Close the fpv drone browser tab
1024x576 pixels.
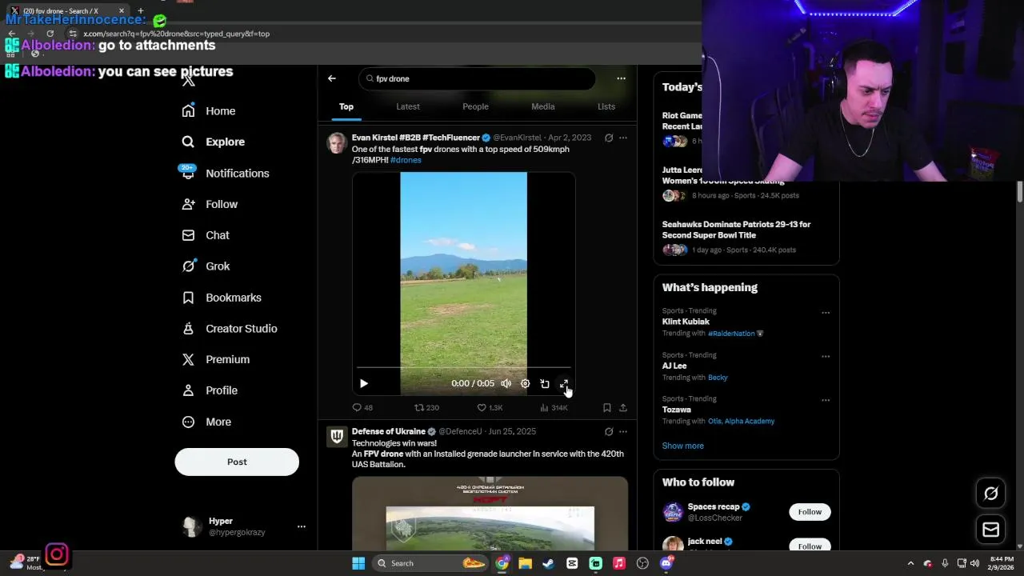(x=122, y=11)
